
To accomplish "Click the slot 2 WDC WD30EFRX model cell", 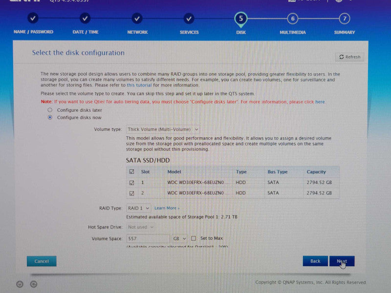I will (198, 193).
